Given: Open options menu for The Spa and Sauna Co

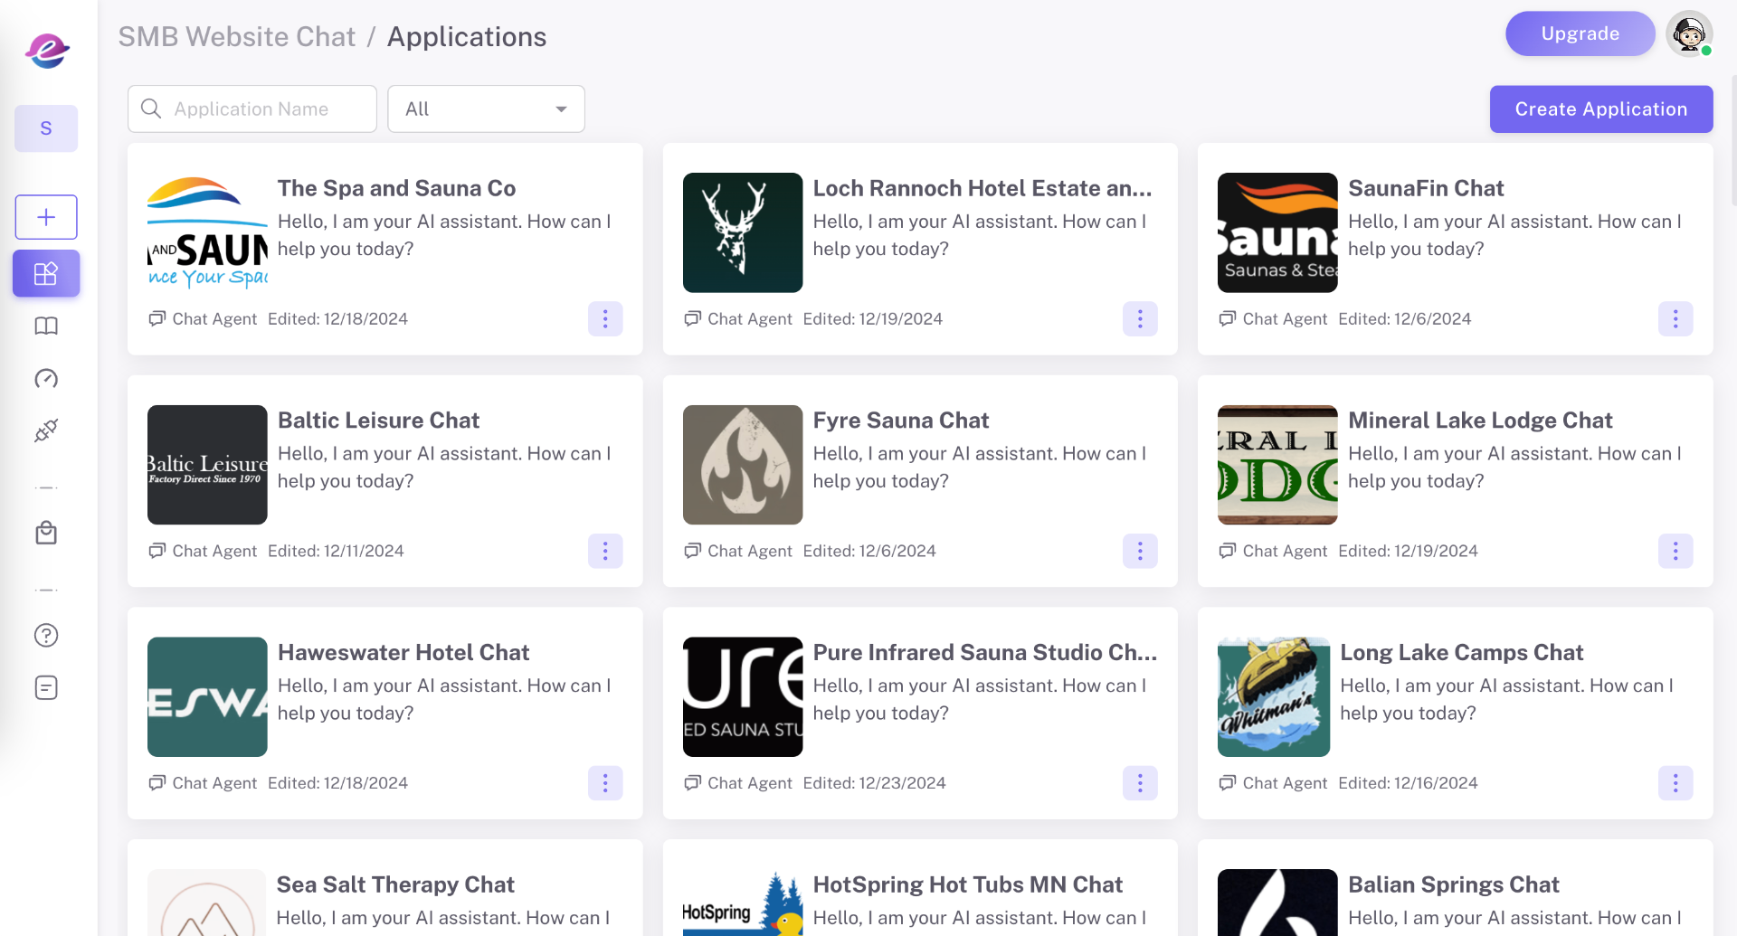Looking at the screenshot, I should click(605, 318).
